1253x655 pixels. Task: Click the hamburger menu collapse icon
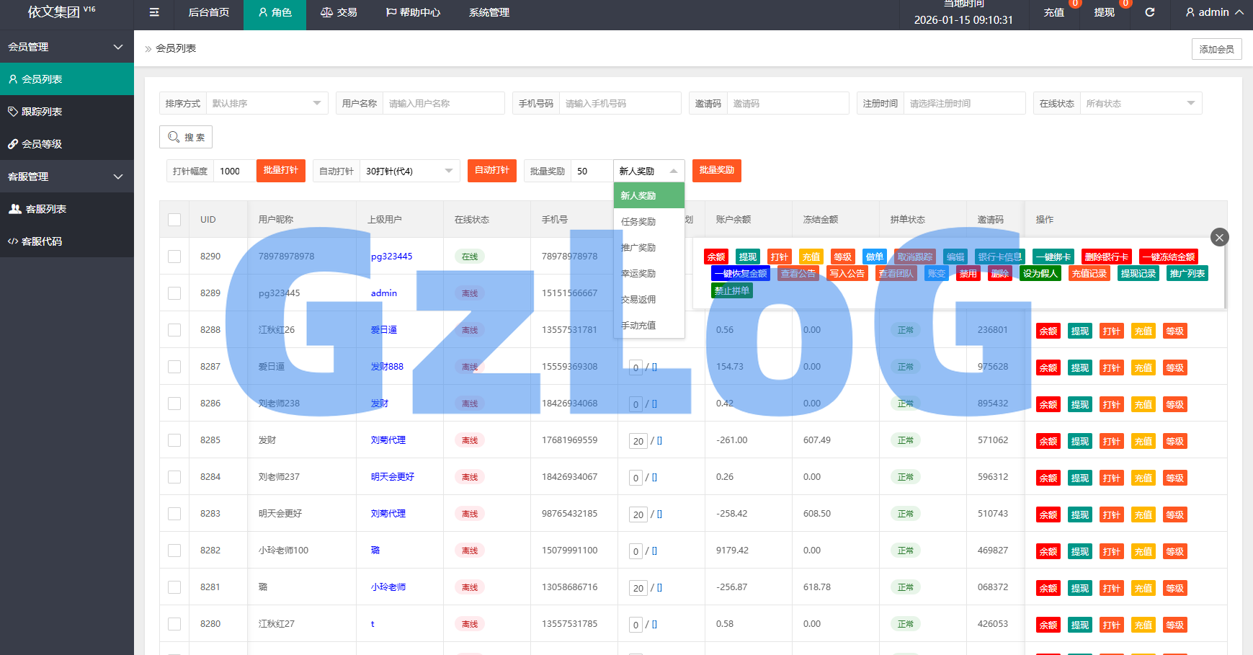(154, 12)
